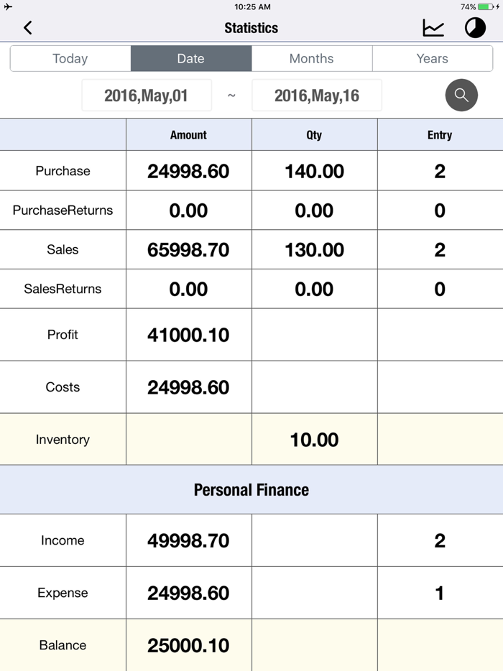This screenshot has width=503, height=671.
Task: Open the end date picker 2016,May,16
Action: tap(316, 95)
